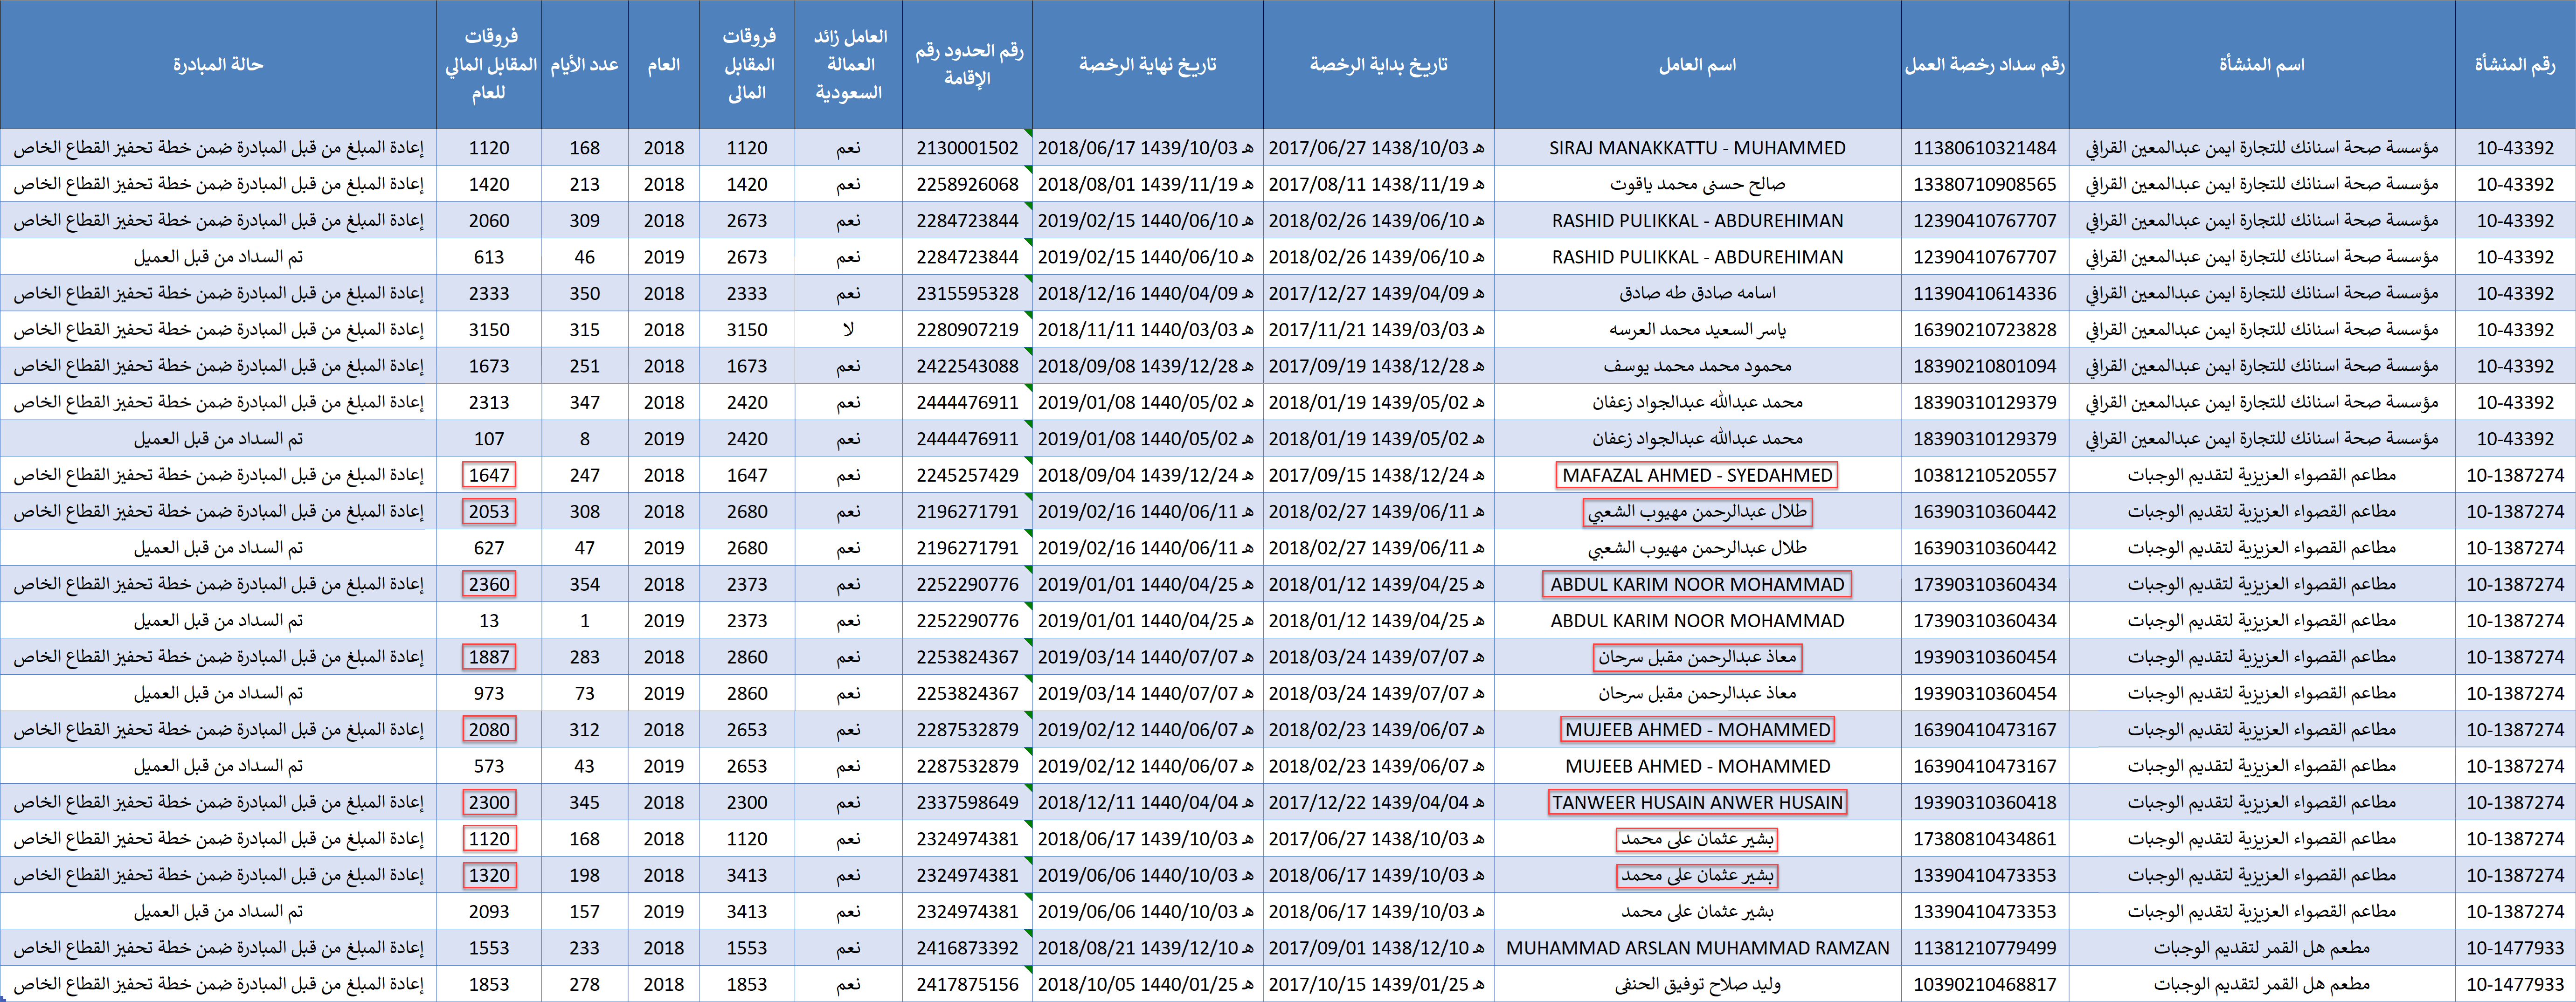2576x1002 pixels.
Task: Select the 'رقم سداد رخصة العمل' header cell
Action: [x=1984, y=65]
